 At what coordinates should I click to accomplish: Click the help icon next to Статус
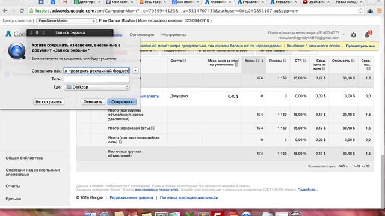coord(184,61)
